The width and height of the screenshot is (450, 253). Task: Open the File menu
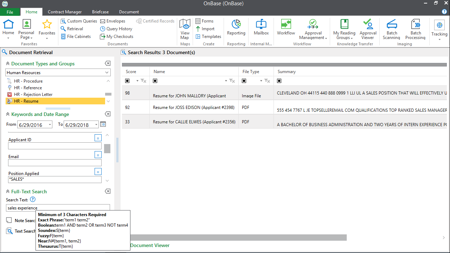[x=10, y=12]
